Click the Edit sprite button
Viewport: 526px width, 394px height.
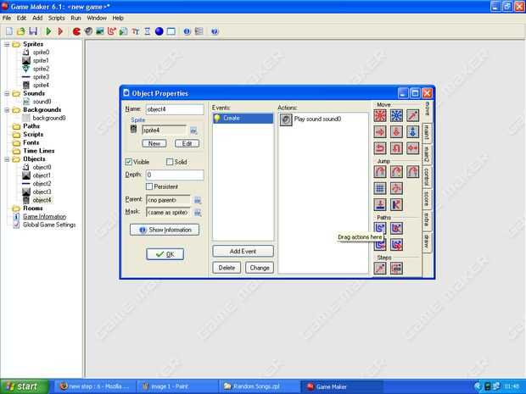click(x=187, y=143)
